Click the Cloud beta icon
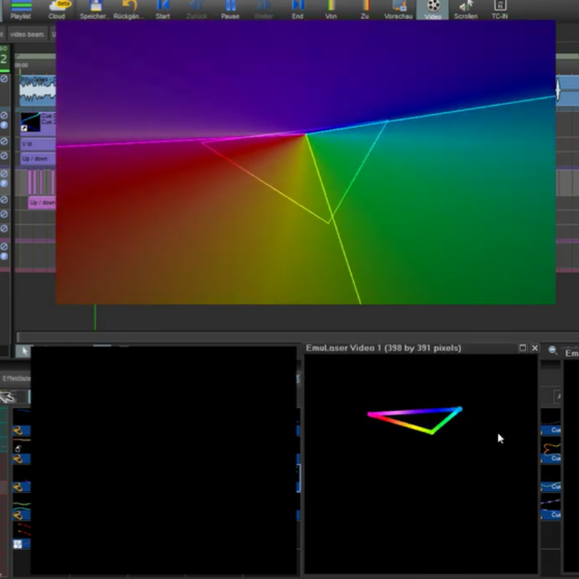Screen dimensions: 579x579 (x=56, y=9)
